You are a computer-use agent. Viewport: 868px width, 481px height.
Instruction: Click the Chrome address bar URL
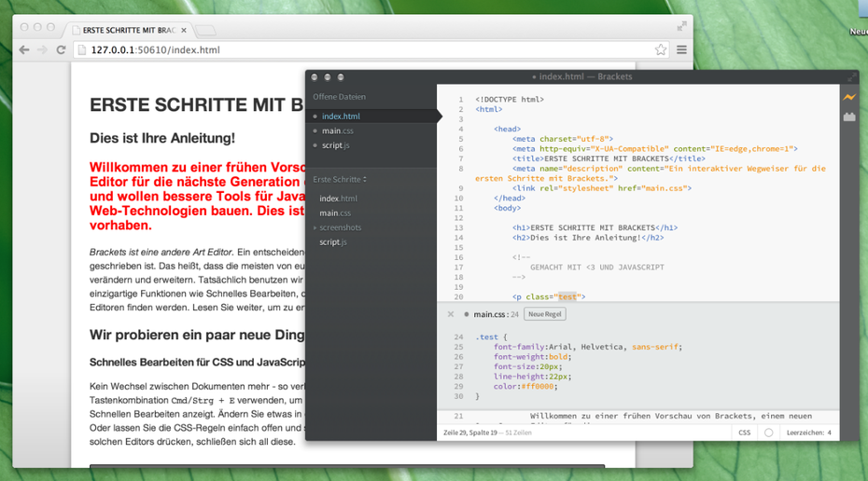coord(156,49)
